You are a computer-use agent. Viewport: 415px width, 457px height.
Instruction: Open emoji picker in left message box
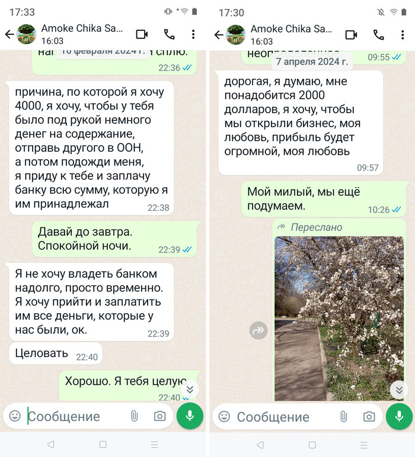(15, 416)
